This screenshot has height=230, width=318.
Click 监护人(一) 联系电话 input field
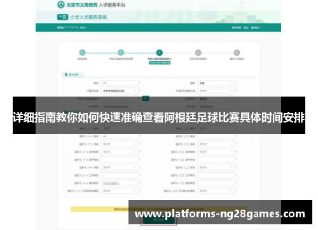[x=120, y=183]
